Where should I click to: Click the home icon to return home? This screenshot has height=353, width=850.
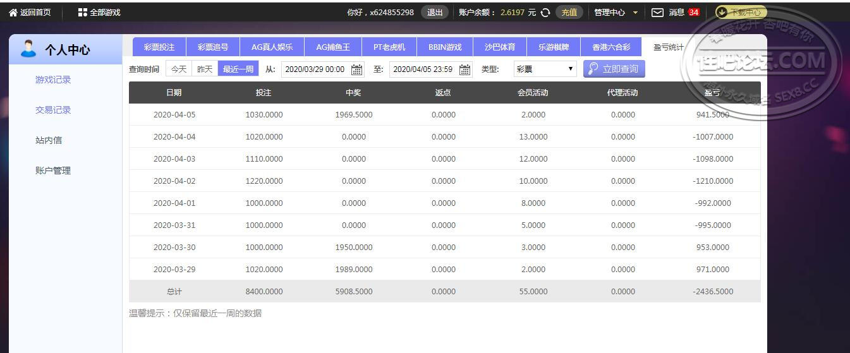13,13
